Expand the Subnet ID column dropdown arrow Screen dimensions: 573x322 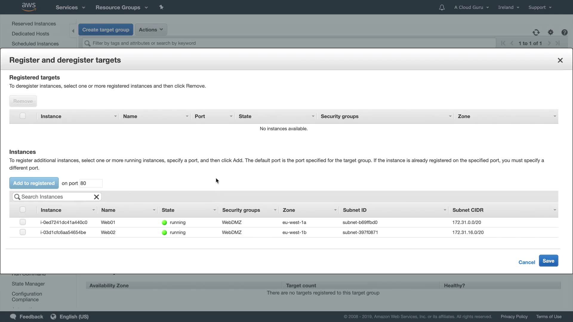tap(445, 210)
